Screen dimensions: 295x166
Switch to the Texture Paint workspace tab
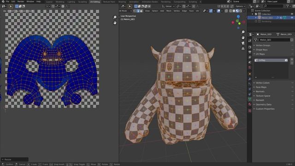pos(109,2)
